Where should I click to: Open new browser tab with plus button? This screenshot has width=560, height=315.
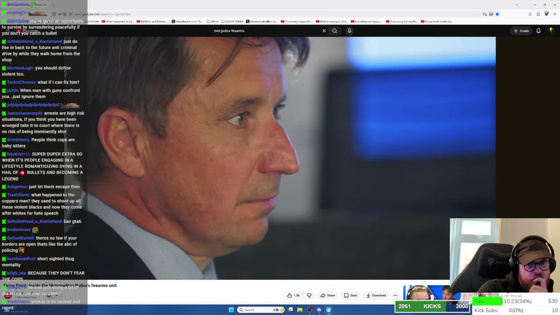tap(53, 5)
